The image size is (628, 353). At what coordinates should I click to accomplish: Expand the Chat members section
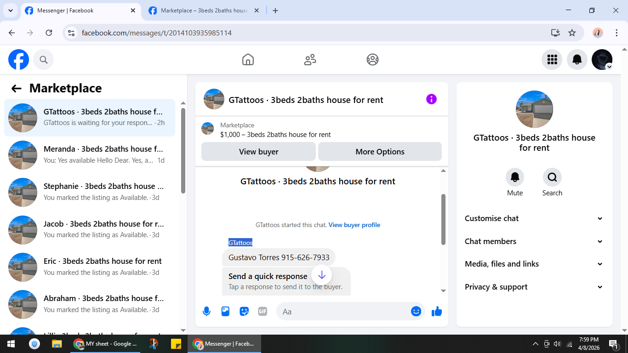tap(534, 241)
